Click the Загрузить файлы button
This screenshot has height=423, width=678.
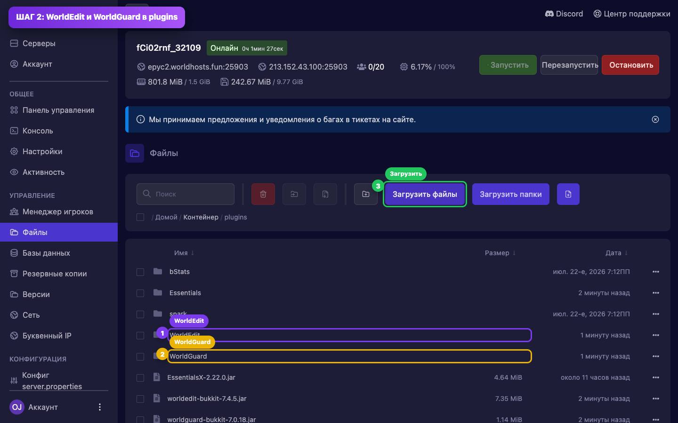[425, 194]
